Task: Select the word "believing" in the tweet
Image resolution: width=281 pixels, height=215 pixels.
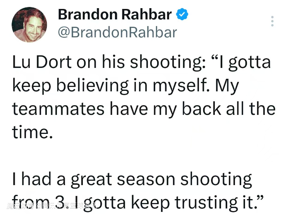Action: (93, 86)
